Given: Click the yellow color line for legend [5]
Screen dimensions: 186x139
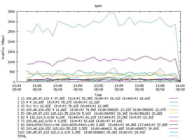Looking at the screenshot, I should (174, 114).
